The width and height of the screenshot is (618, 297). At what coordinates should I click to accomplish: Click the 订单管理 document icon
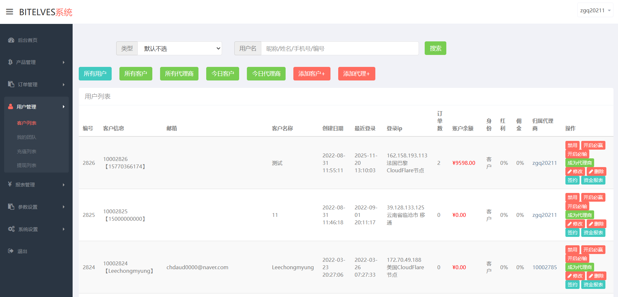point(11,84)
